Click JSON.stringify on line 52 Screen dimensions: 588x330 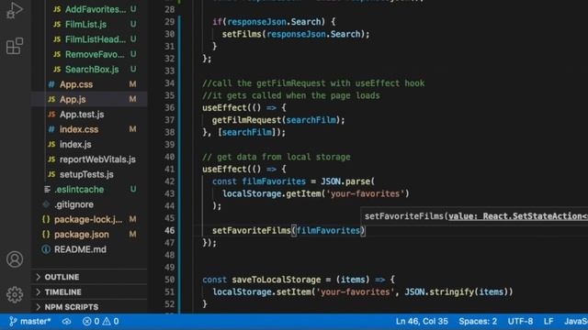(x=439, y=291)
